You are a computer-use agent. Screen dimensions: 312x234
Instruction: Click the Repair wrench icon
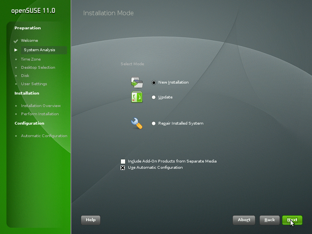137,123
